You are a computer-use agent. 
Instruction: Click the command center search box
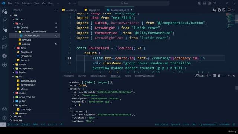[124, 3]
